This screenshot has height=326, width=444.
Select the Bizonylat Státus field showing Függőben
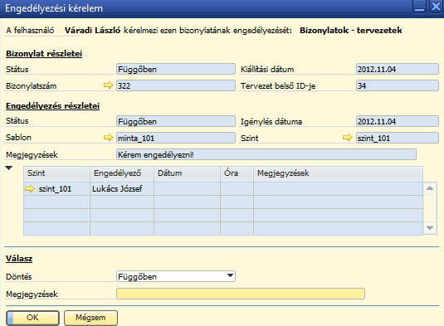pos(176,69)
